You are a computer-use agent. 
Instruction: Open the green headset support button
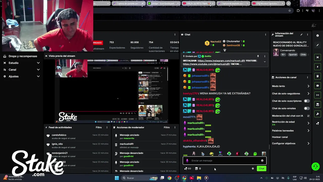pyautogui.click(x=315, y=166)
